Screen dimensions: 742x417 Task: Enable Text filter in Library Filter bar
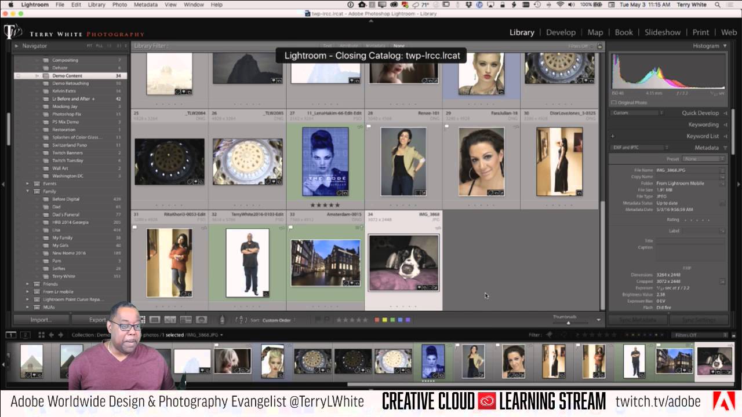pos(328,46)
